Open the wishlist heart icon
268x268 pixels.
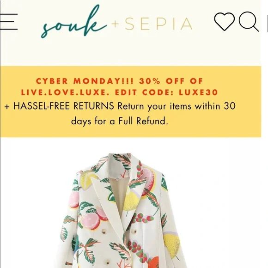[224, 22]
